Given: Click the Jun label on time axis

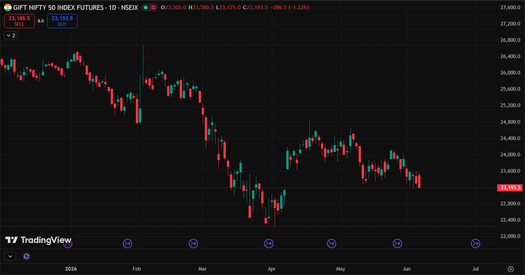Looking at the screenshot, I should 406,268.
